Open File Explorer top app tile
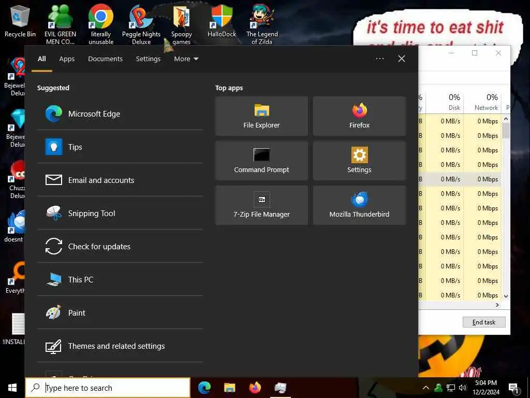 (x=261, y=116)
